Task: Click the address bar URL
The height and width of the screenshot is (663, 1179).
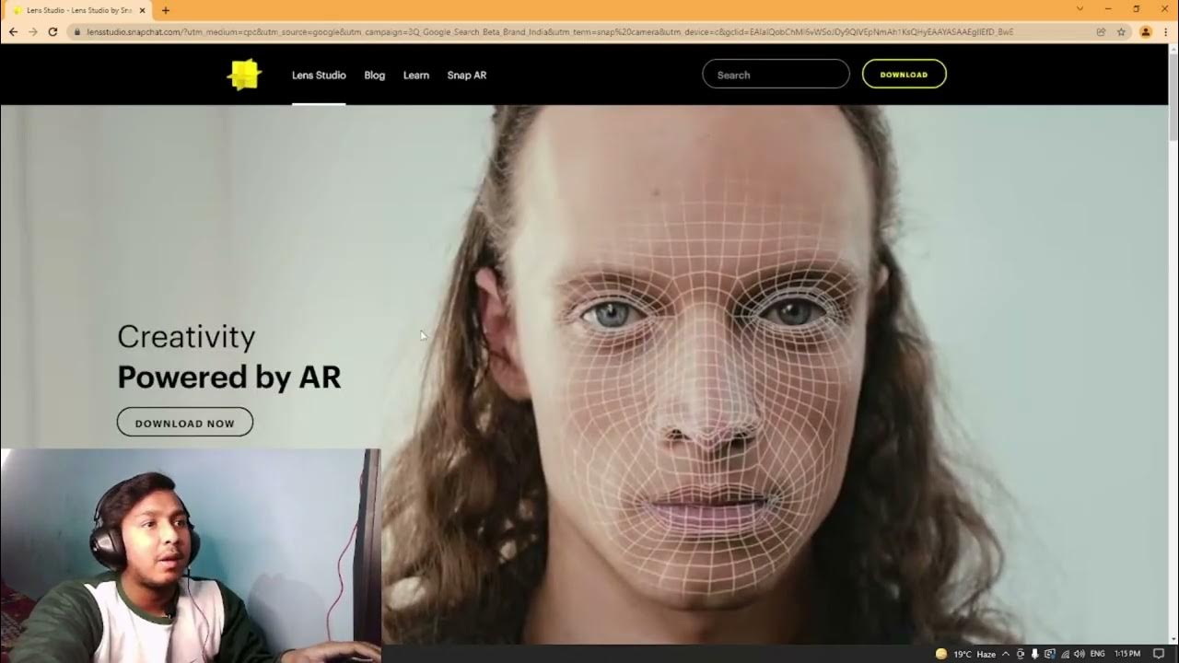Action: point(550,31)
